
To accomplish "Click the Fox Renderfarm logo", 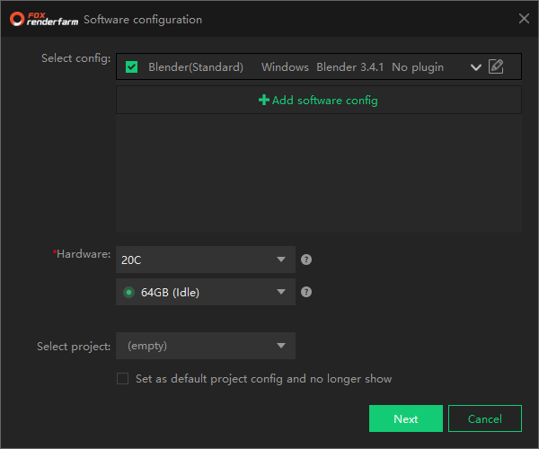I will point(44,19).
